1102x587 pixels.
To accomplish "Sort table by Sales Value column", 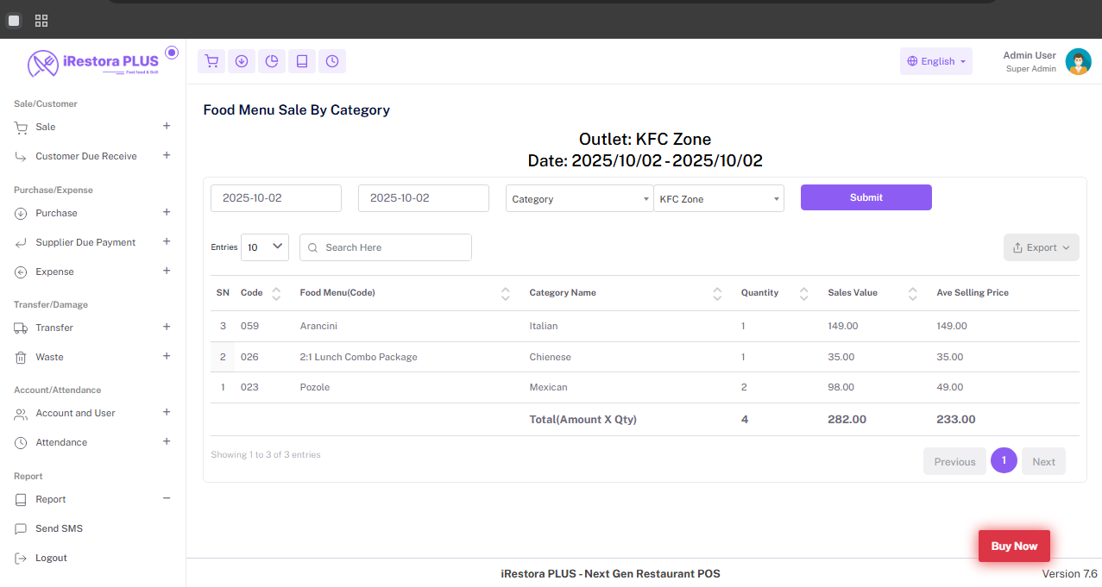I will pyautogui.click(x=912, y=293).
